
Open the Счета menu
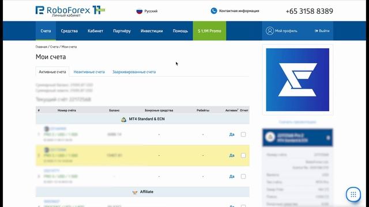tap(46, 30)
